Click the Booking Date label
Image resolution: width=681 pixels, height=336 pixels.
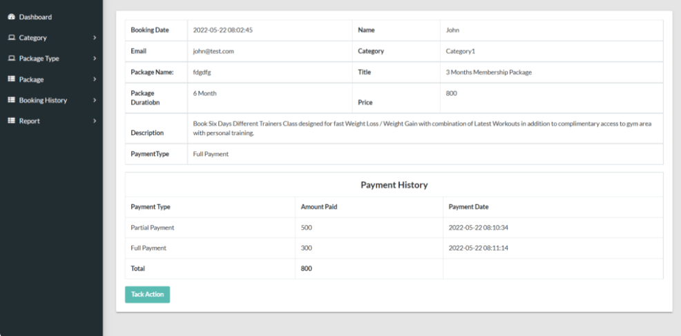(x=150, y=30)
